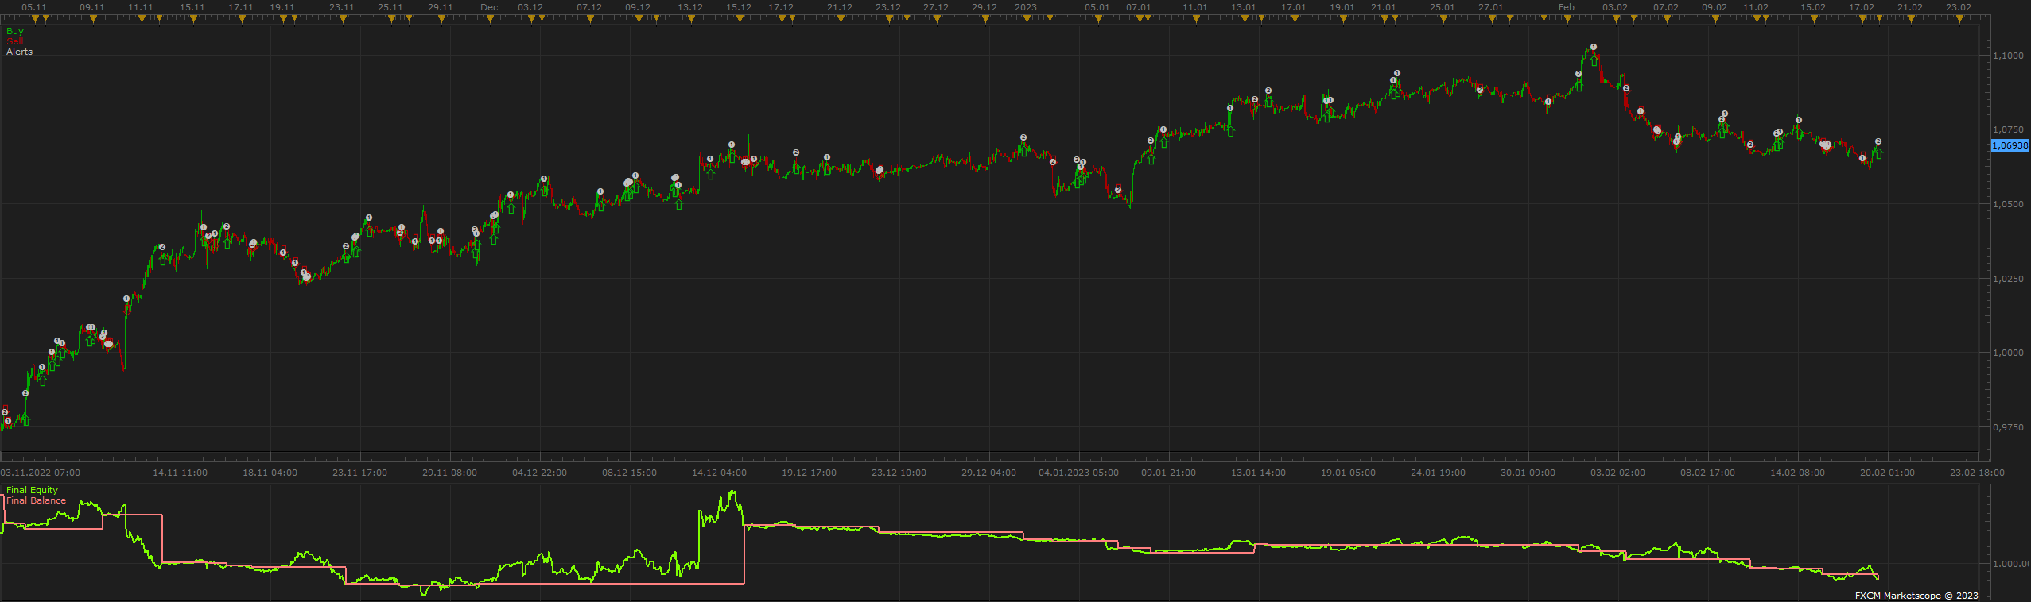Click the 23.02 date on top axis
The width and height of the screenshot is (2031, 602).
point(1959,7)
